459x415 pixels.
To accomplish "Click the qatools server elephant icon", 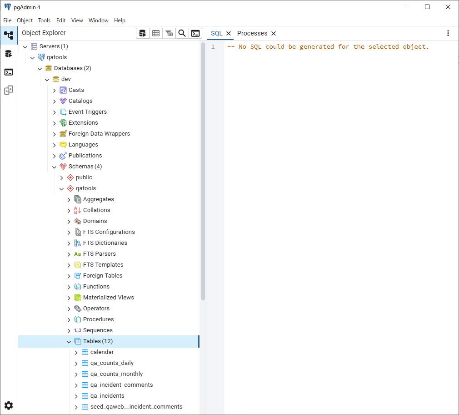I will click(41, 57).
